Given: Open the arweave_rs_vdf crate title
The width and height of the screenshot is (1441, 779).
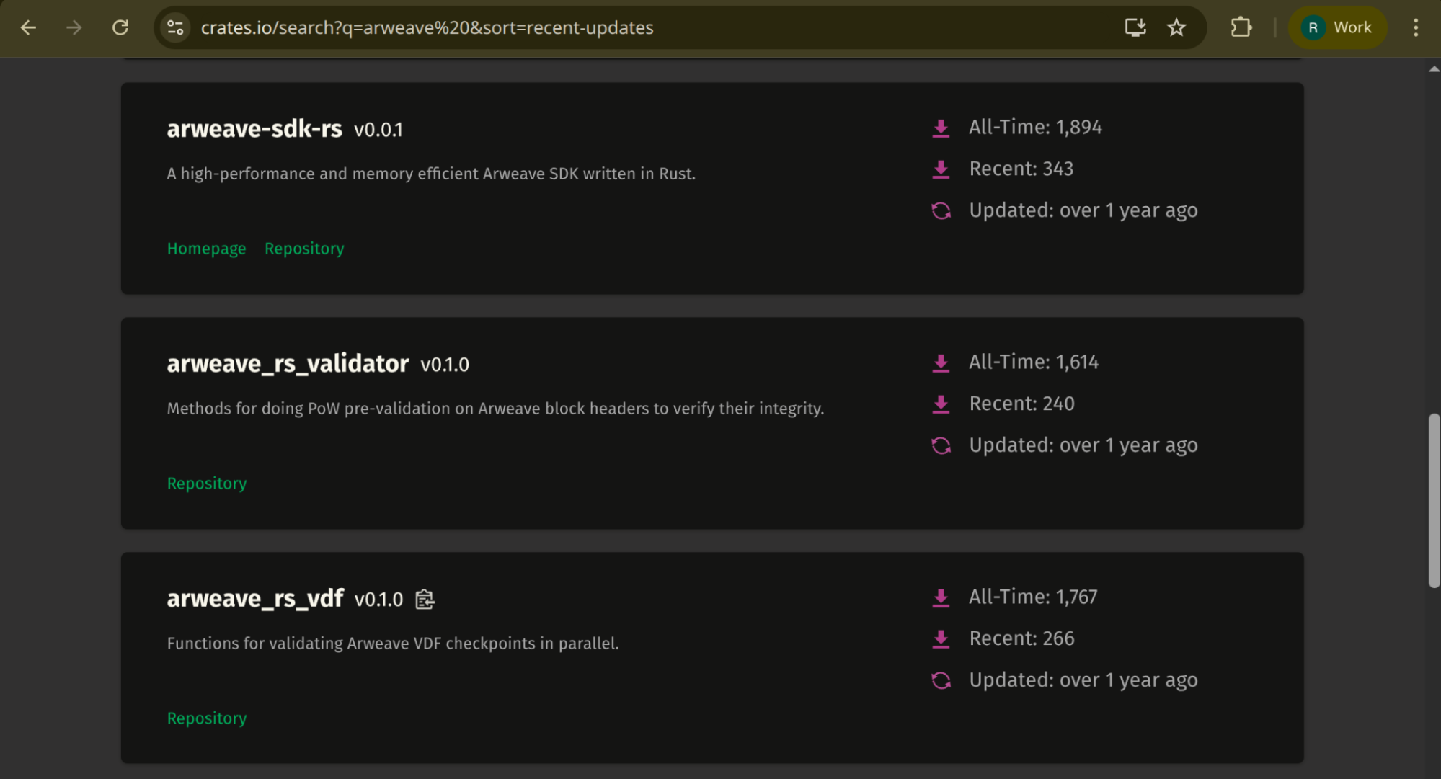Looking at the screenshot, I should coord(255,599).
